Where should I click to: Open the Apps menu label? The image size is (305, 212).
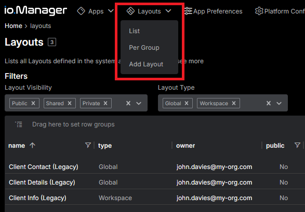(x=96, y=11)
